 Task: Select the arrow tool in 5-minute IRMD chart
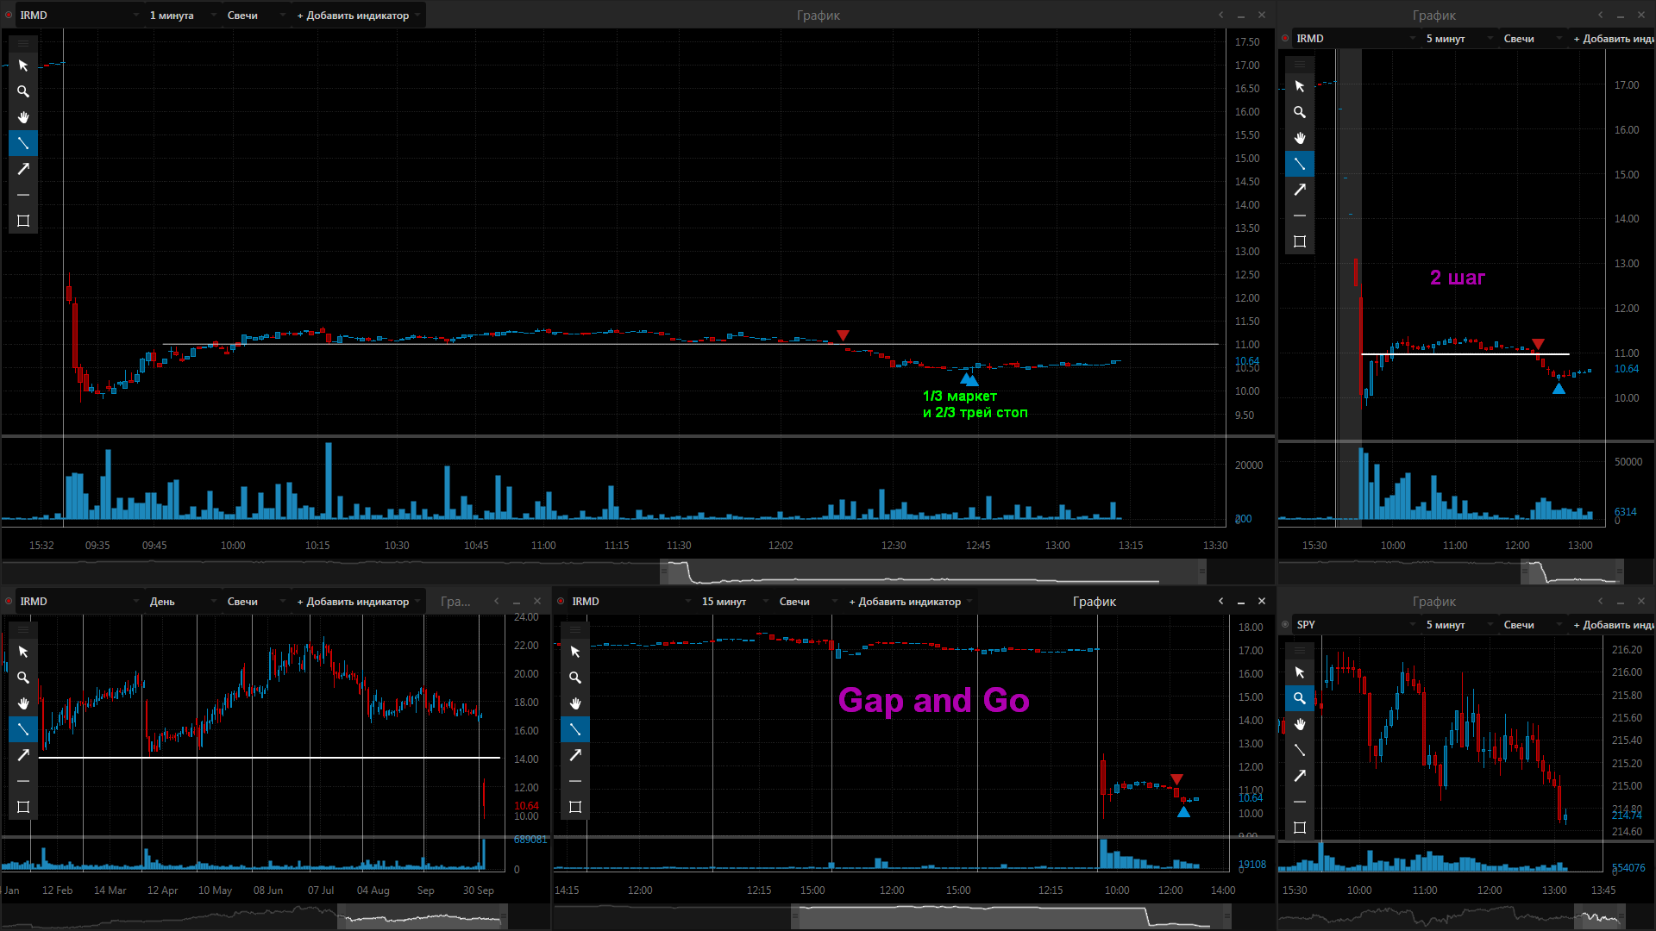(1300, 190)
